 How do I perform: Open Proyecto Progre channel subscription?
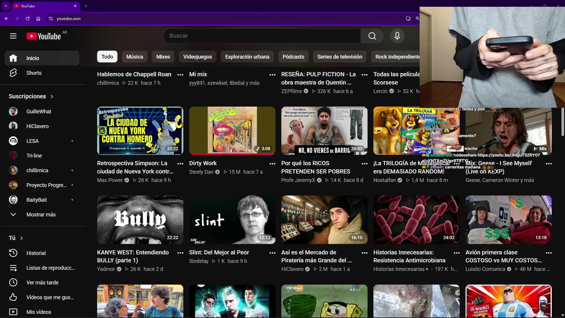[42, 185]
